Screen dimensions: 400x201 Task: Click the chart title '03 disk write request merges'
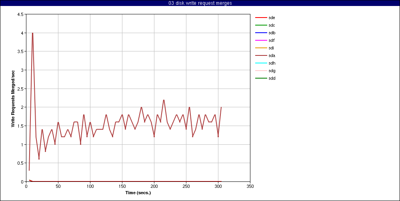point(200,3)
